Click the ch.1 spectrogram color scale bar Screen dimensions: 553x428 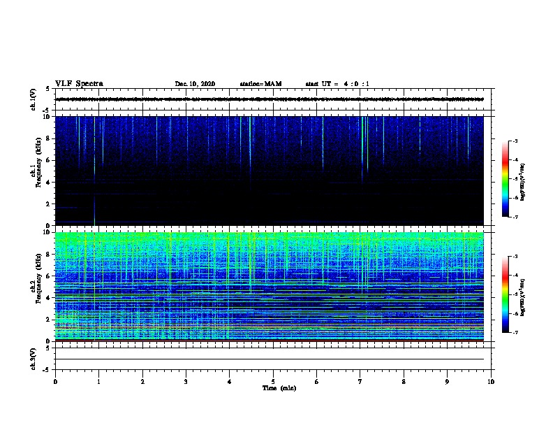pyautogui.click(x=506, y=179)
